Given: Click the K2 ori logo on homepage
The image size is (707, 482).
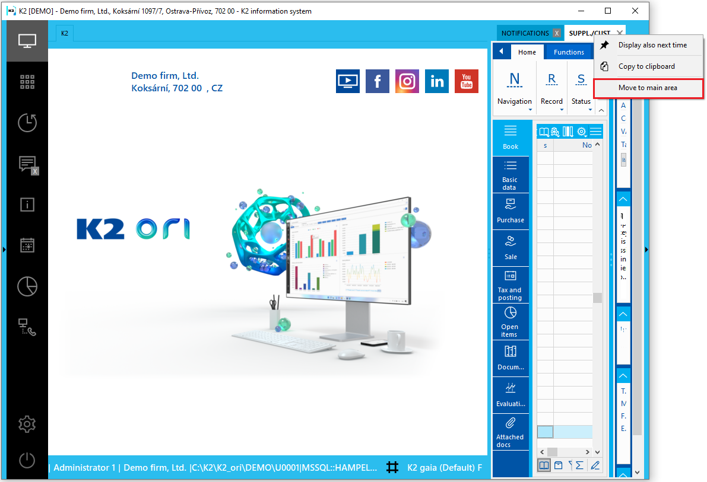Looking at the screenshot, I should [134, 229].
